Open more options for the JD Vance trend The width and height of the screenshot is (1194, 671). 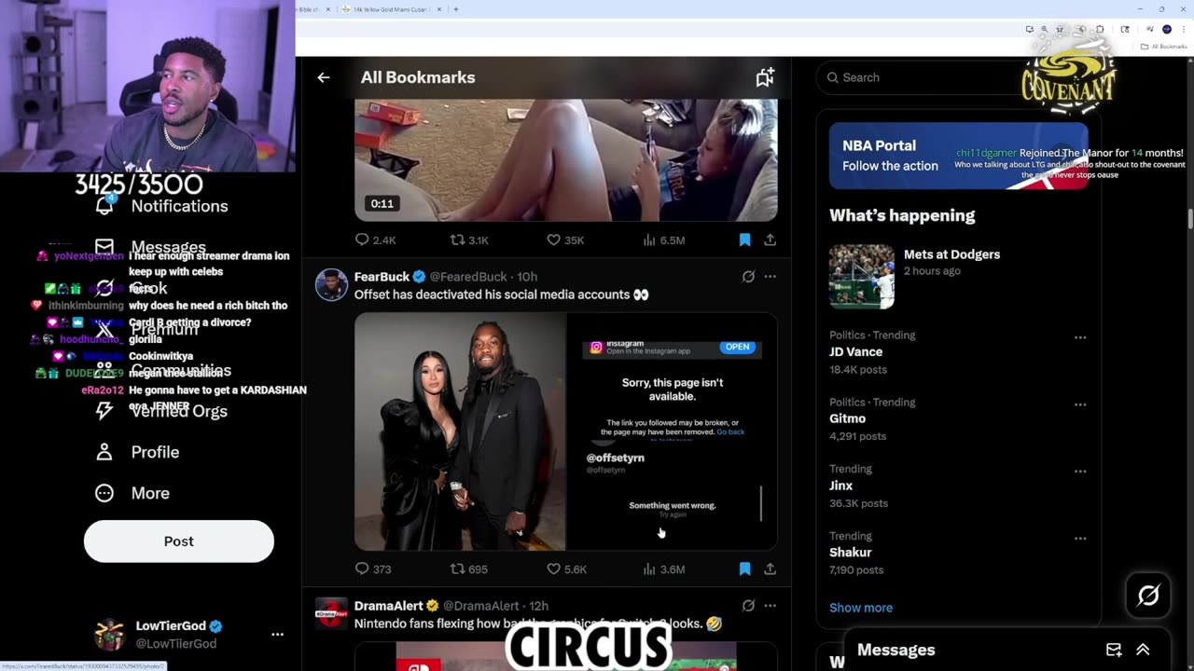pos(1080,337)
